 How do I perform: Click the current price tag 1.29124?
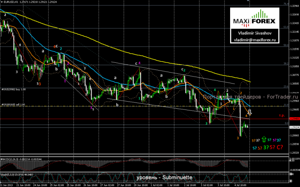[294, 128]
